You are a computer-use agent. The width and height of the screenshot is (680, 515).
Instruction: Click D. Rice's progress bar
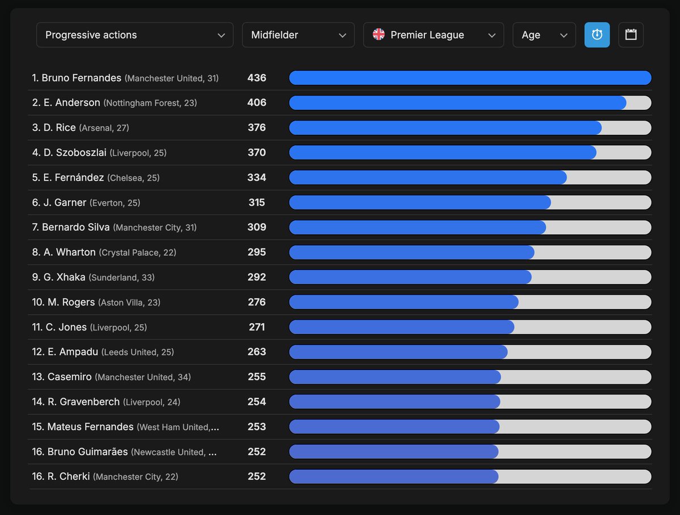(470, 128)
